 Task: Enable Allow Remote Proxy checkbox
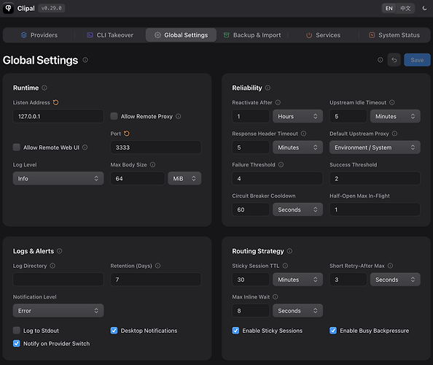pyautogui.click(x=114, y=116)
